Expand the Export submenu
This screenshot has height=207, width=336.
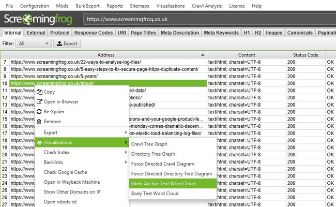coord(81,132)
